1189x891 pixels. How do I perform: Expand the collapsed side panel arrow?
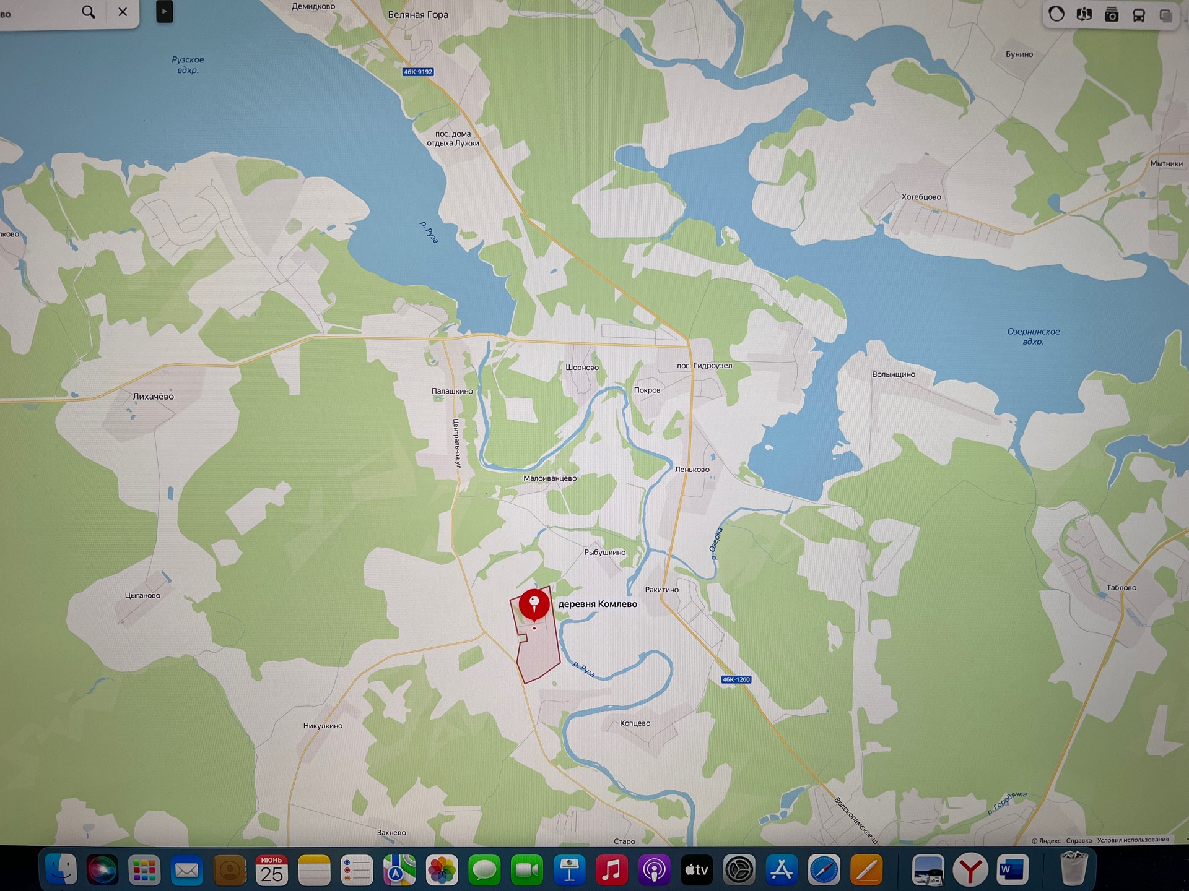(x=164, y=12)
